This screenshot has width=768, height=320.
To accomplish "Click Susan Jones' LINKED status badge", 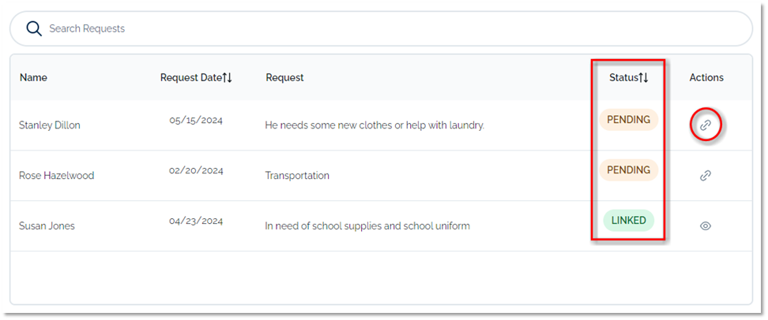I will coord(628,221).
